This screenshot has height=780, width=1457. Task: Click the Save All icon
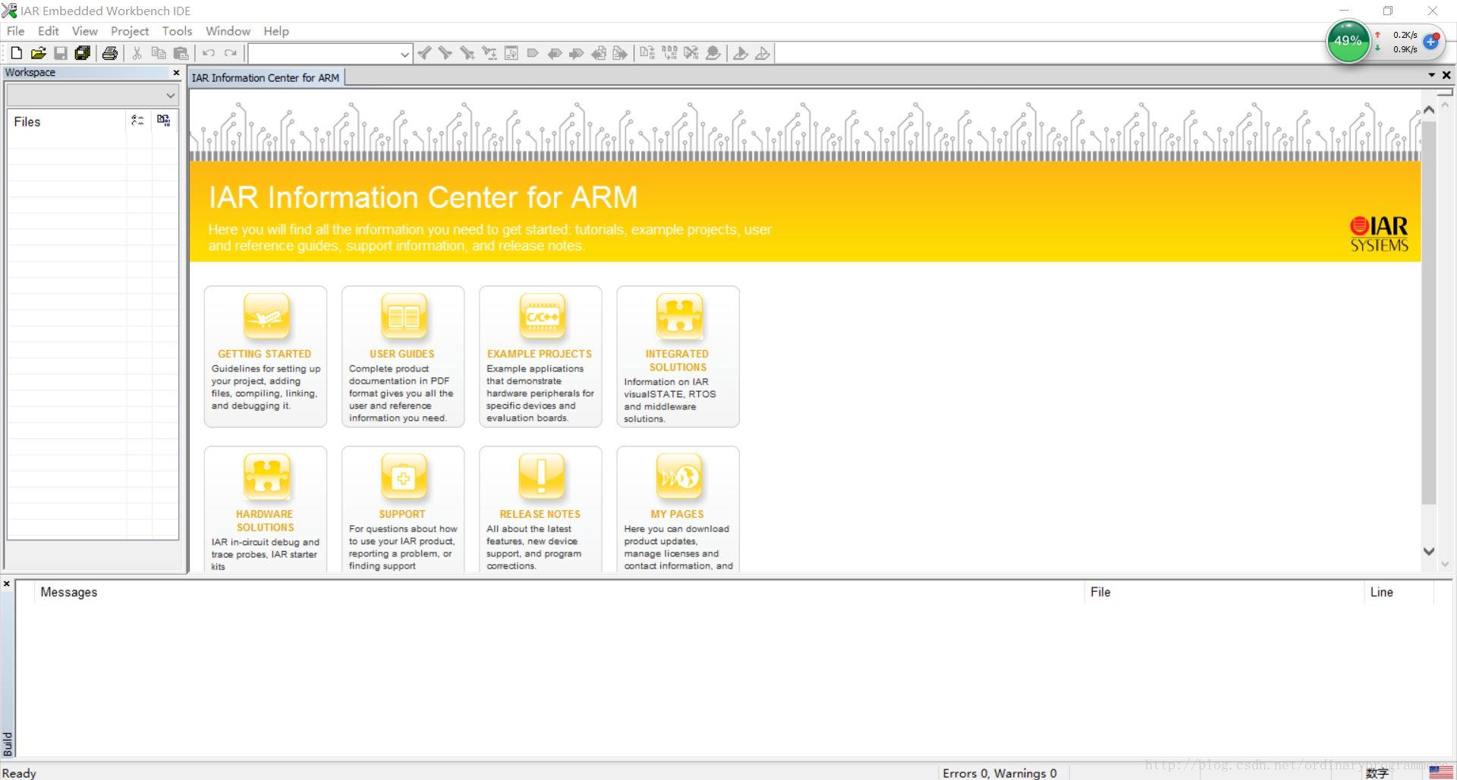[x=83, y=53]
